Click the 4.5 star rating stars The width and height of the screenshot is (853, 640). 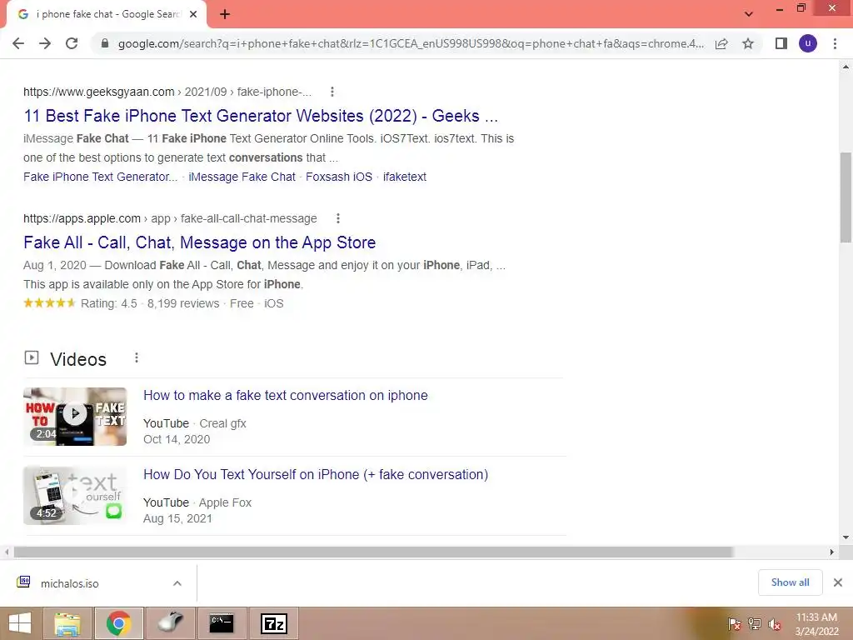pos(49,303)
